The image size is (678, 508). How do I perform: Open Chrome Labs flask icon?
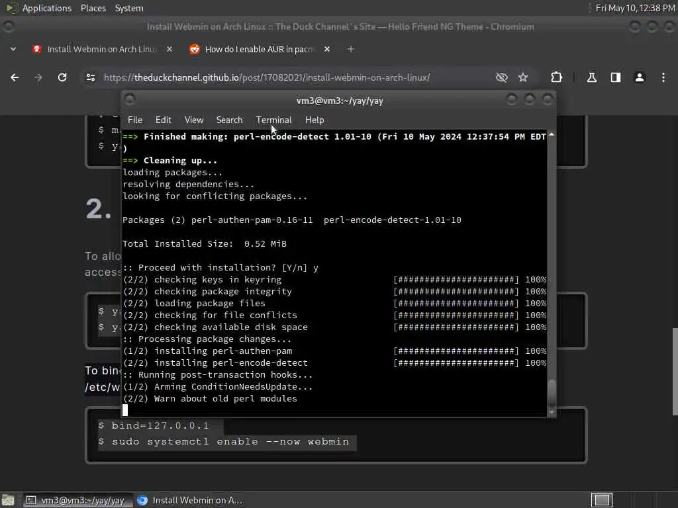click(592, 77)
